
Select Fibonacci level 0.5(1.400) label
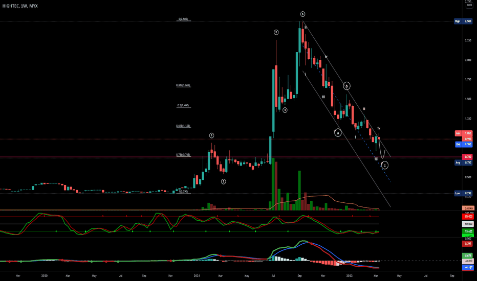(183, 105)
